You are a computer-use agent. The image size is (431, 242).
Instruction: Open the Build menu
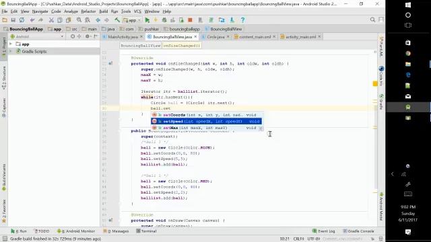tap(103, 11)
